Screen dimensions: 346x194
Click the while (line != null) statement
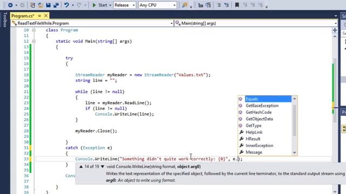pos(99,92)
